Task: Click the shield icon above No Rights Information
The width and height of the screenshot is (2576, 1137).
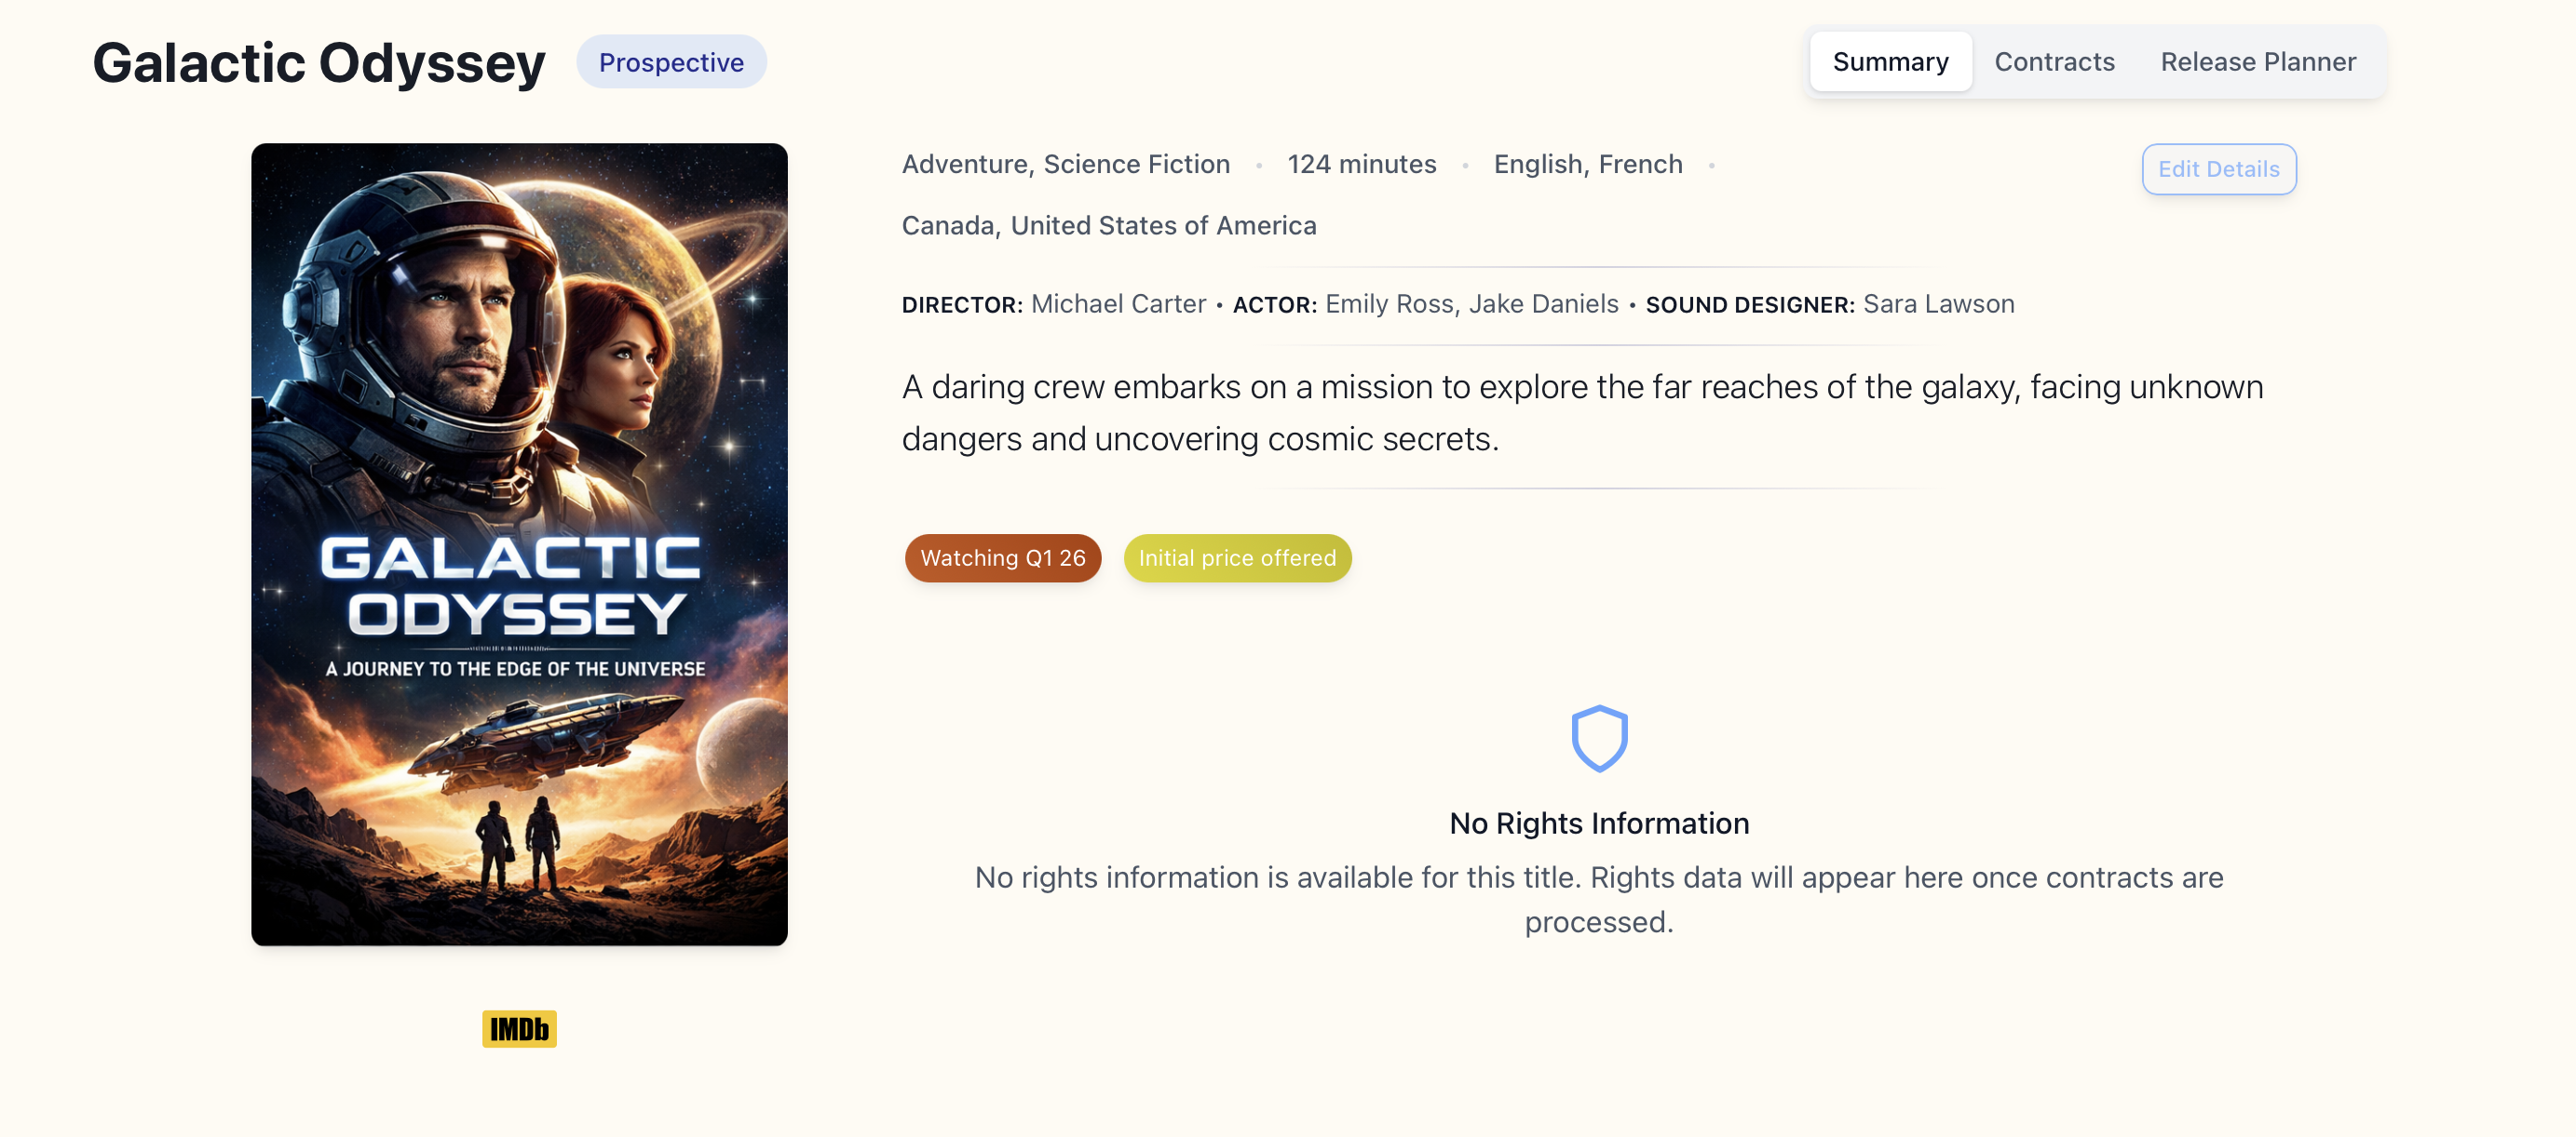Action: pyautogui.click(x=1599, y=740)
